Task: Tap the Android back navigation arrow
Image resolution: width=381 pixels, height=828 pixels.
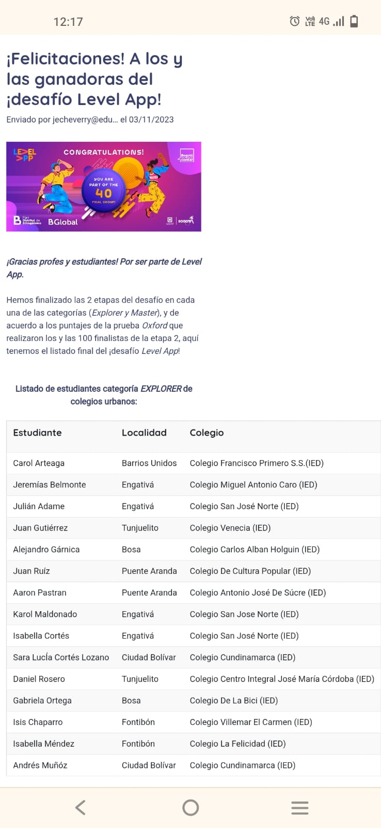Action: click(x=80, y=807)
